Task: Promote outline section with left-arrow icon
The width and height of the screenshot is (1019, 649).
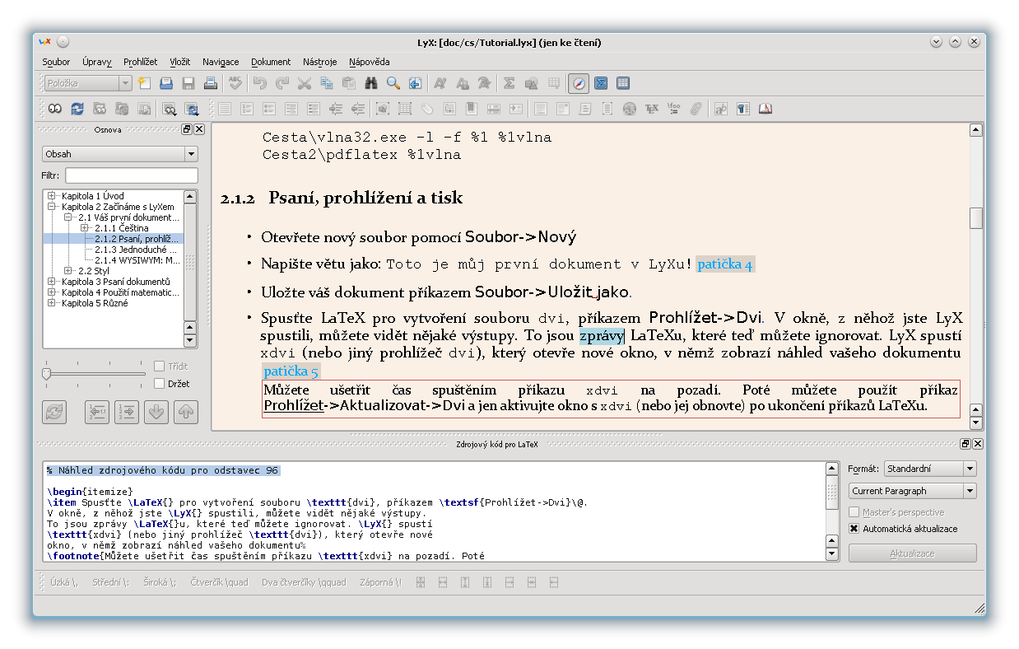Action: pos(97,412)
